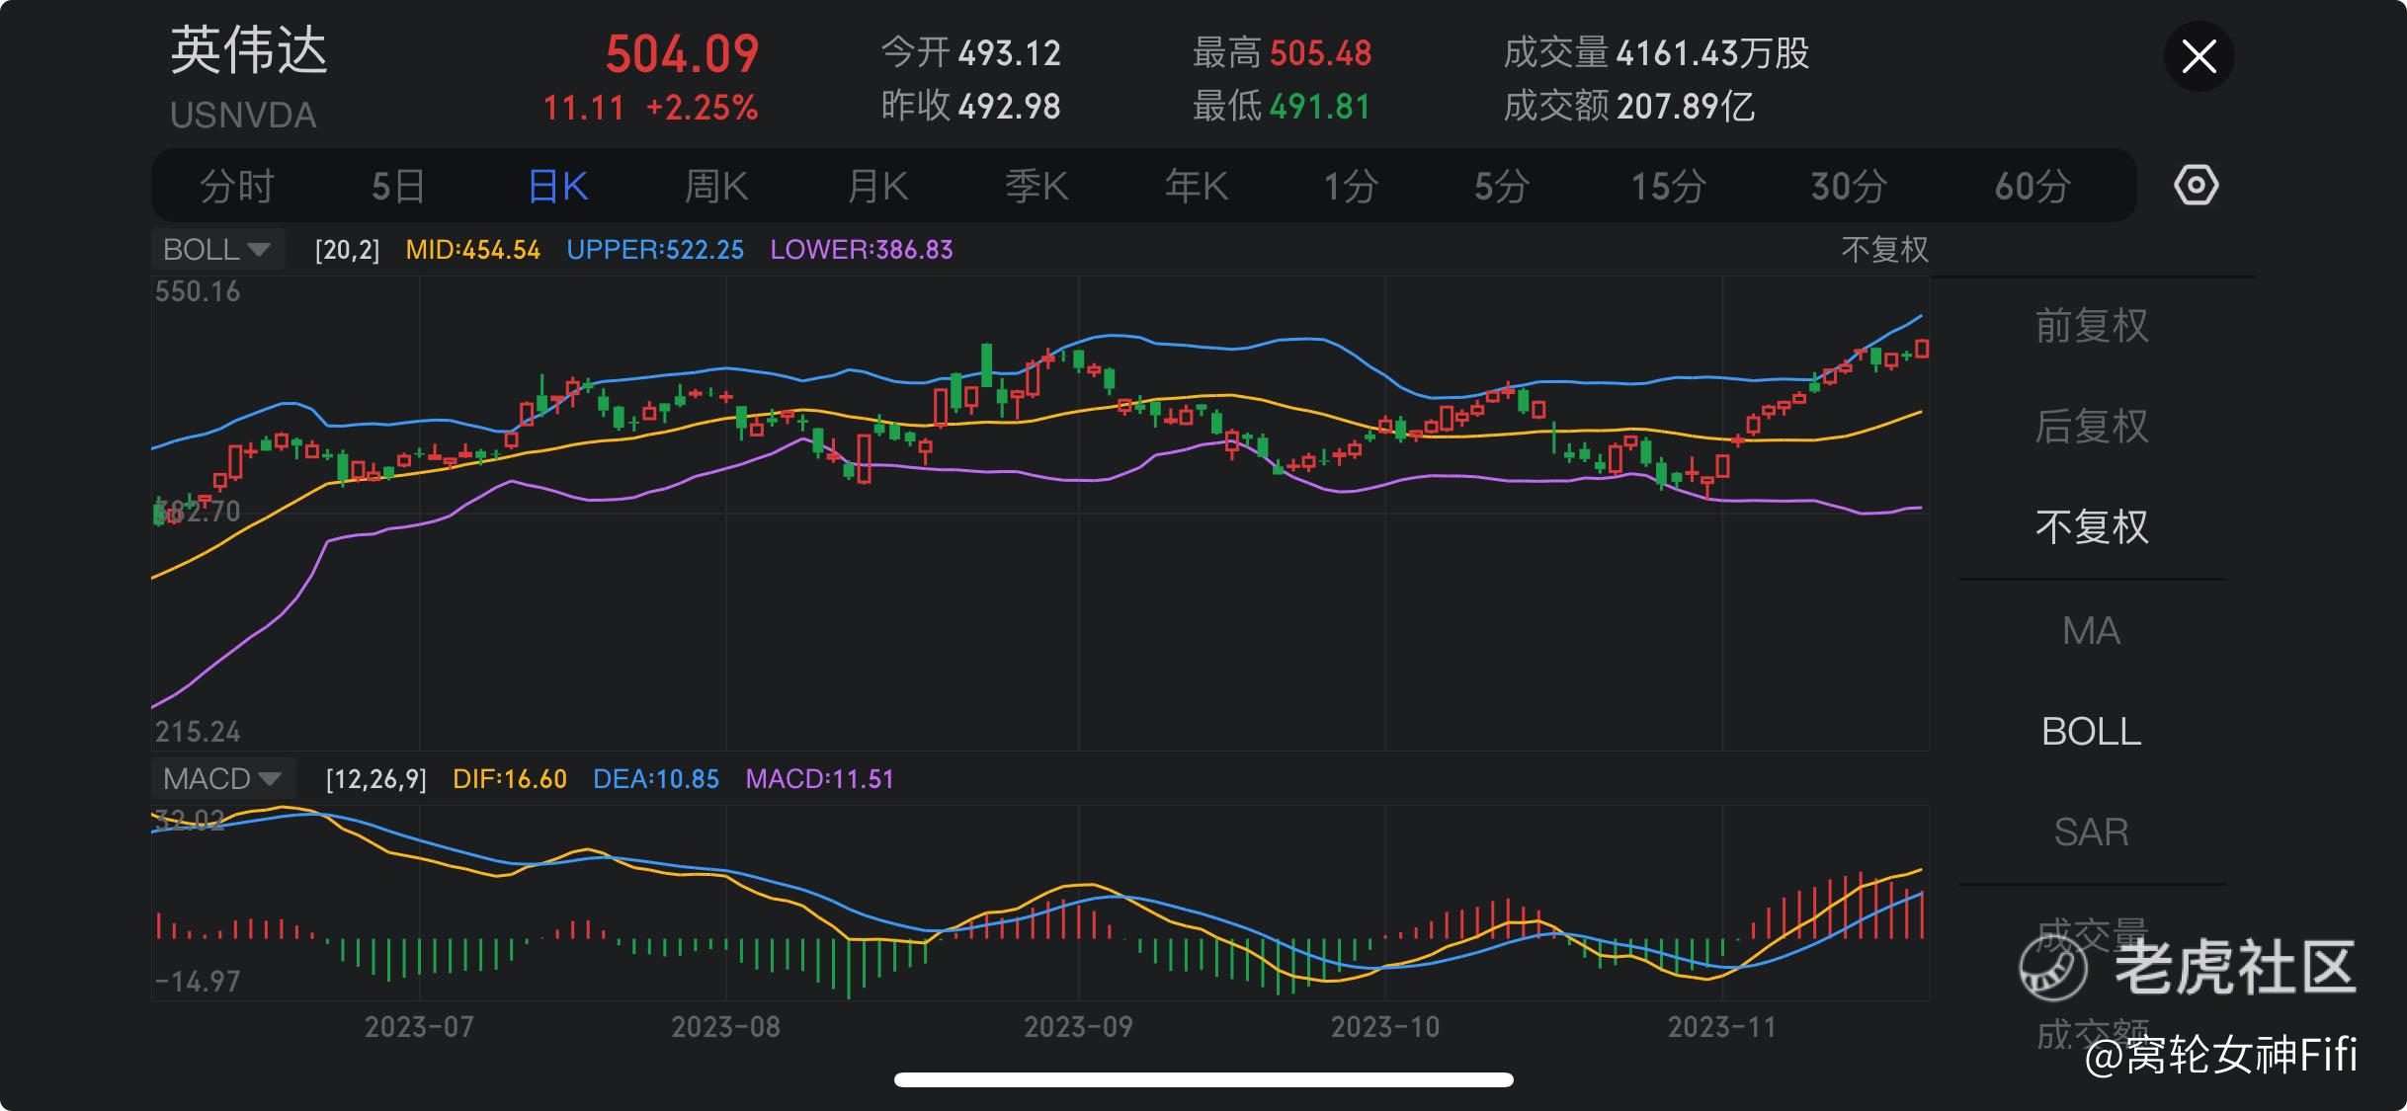2407x1111 pixels.
Task: Tap the home indicator bar
Action: [x=1203, y=1079]
